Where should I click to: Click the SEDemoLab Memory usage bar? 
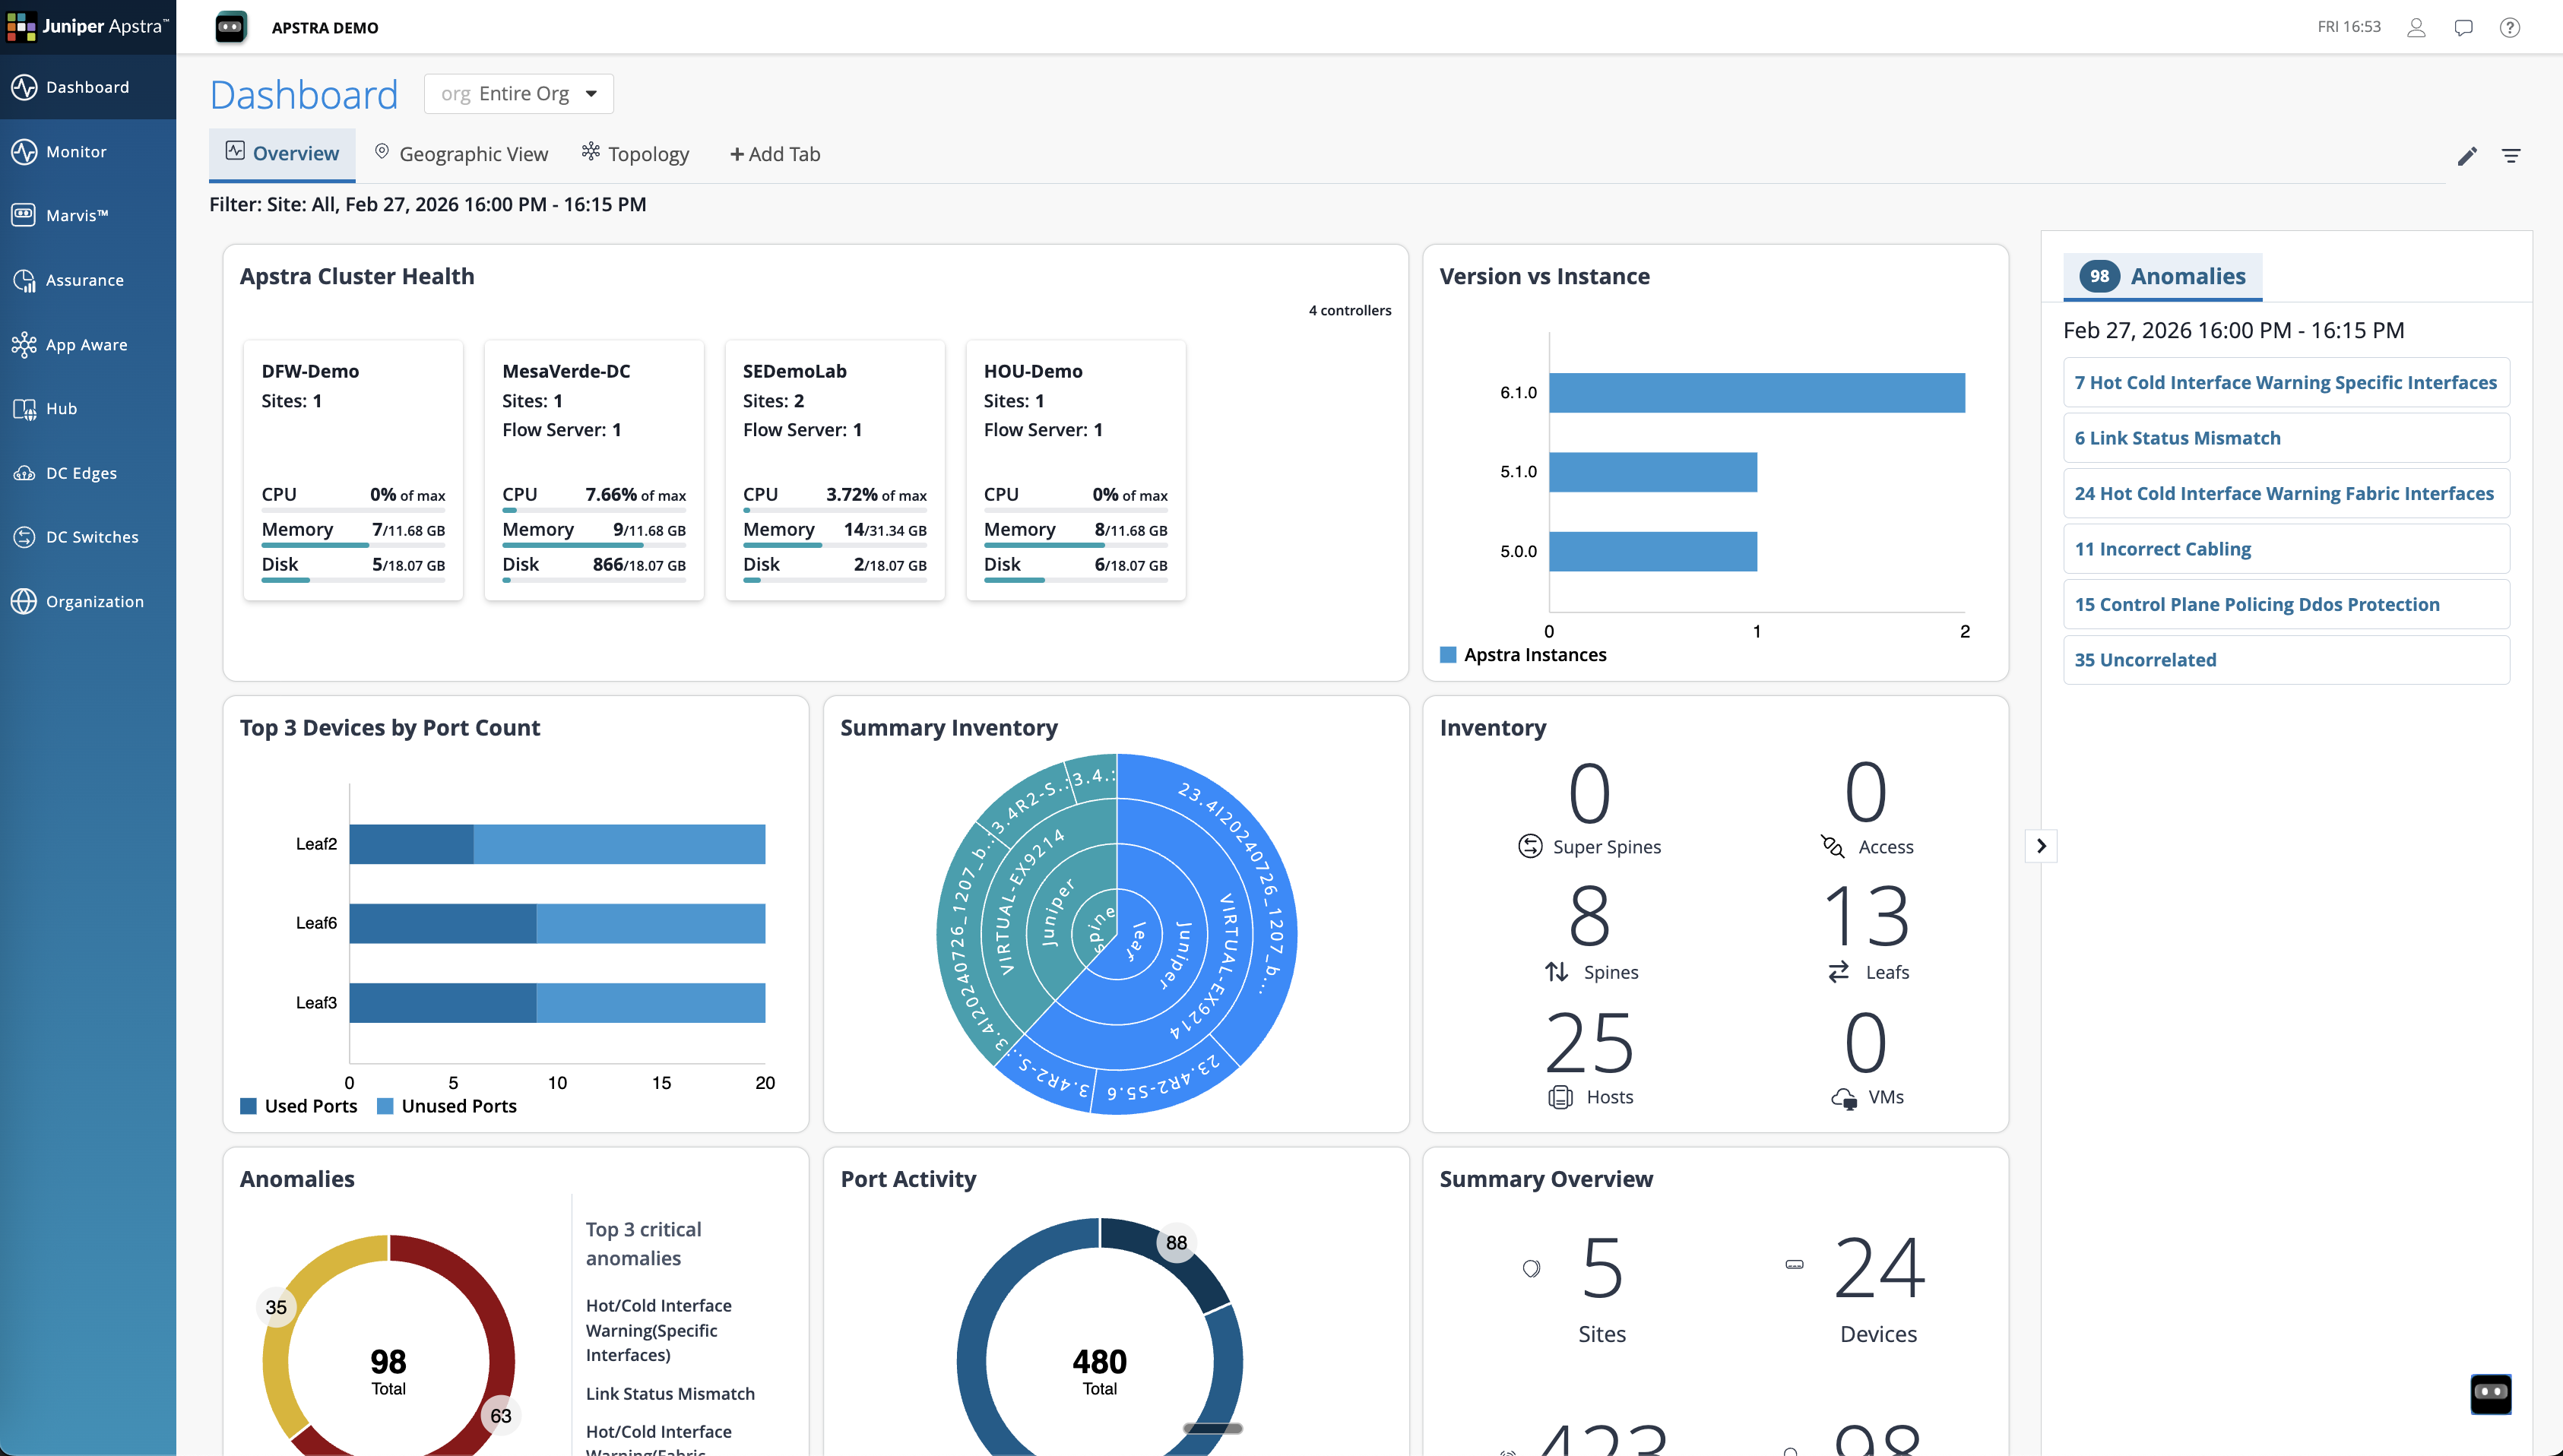click(835, 545)
